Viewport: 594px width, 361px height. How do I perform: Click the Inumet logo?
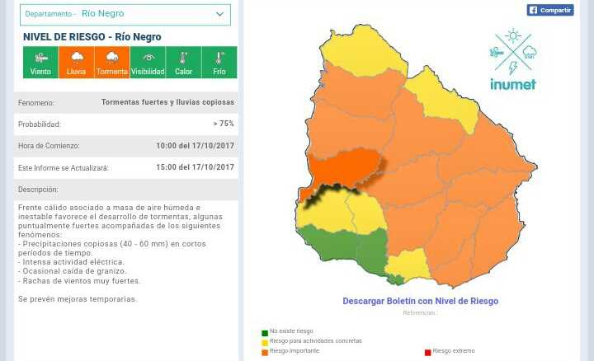tap(512, 59)
